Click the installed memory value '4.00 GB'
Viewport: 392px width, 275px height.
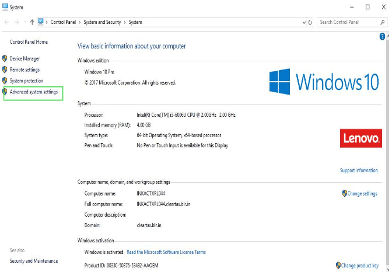coord(143,125)
